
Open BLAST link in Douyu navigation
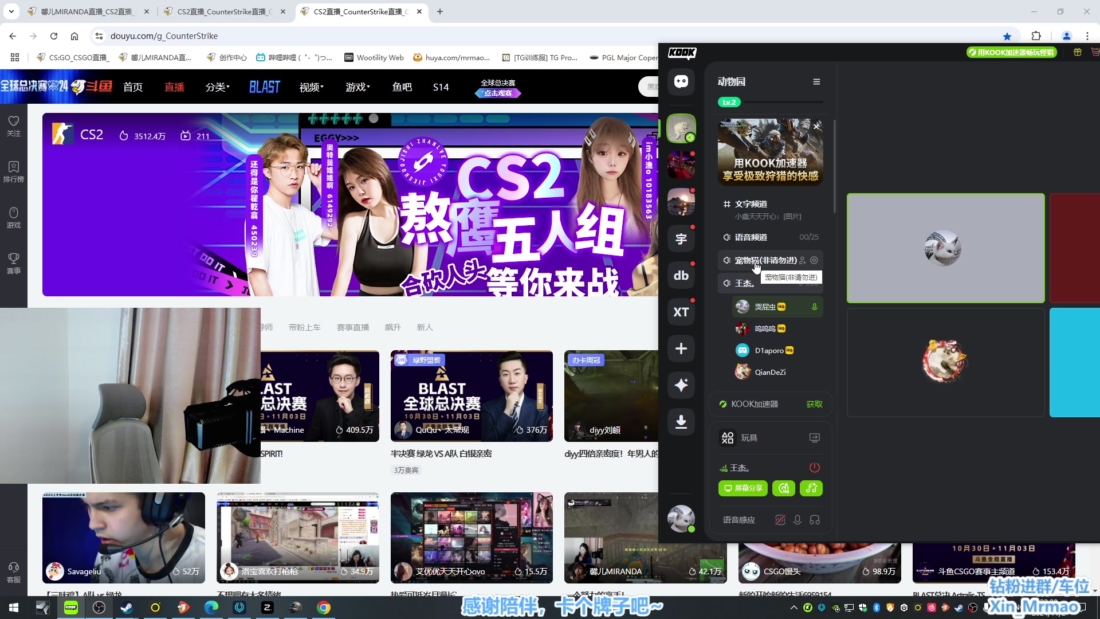pos(265,87)
